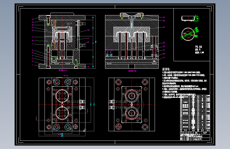Pick the part number 7 label
The image size is (230, 149).
click(33, 44)
